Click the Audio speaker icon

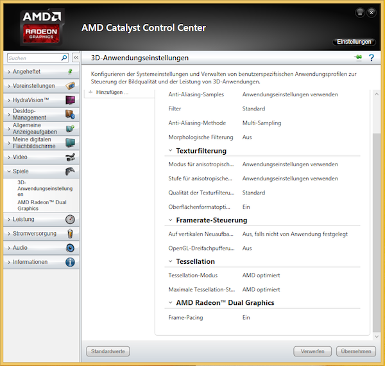[70, 248]
